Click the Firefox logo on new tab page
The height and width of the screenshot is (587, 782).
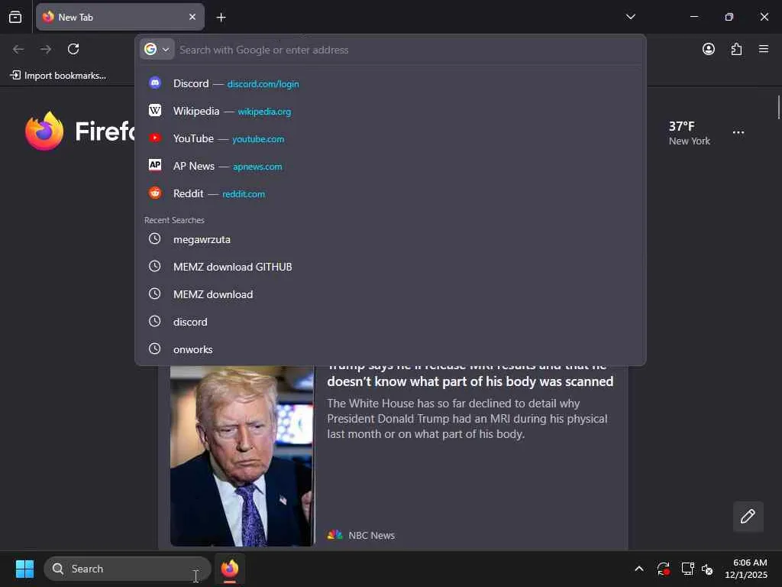44,131
